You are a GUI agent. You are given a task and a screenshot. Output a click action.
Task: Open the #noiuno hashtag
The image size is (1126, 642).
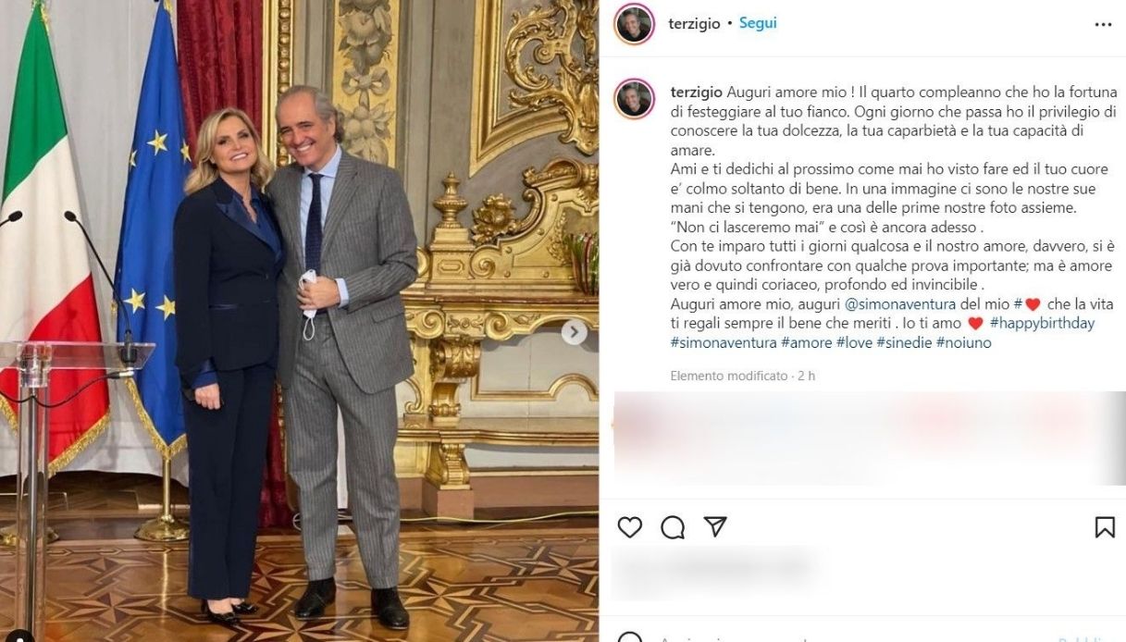[963, 343]
